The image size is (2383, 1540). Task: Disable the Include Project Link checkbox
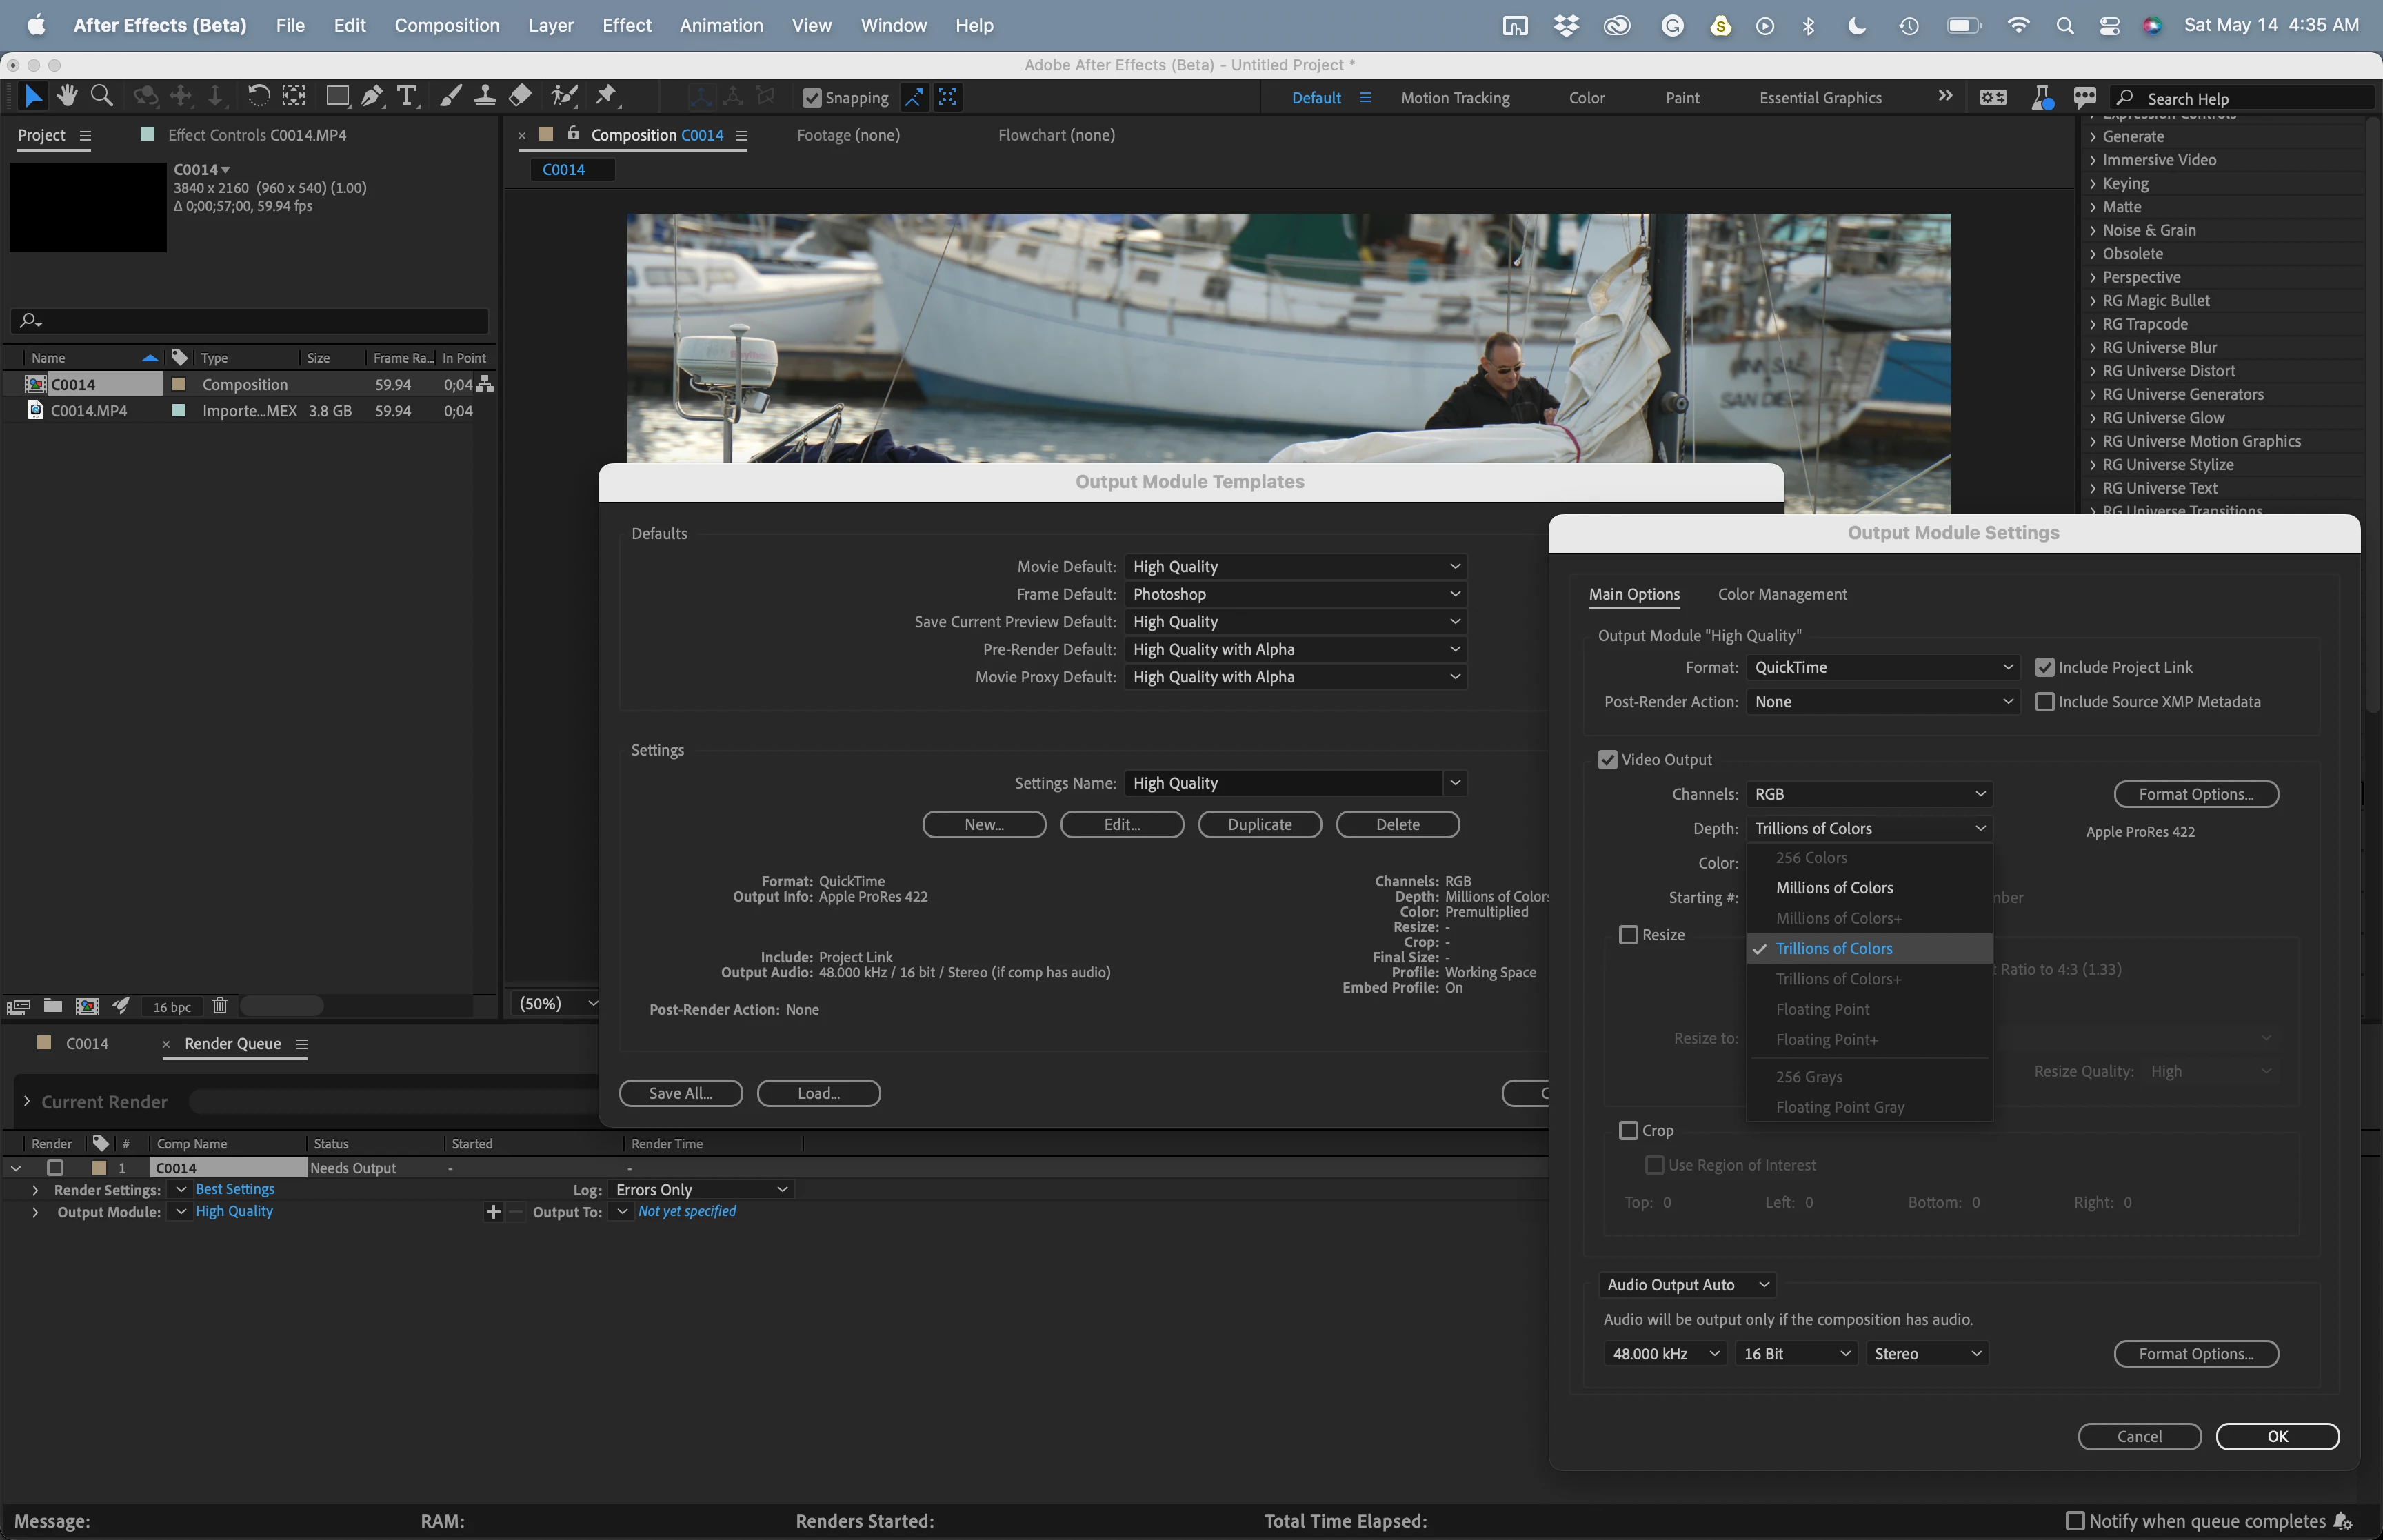pos(2044,667)
